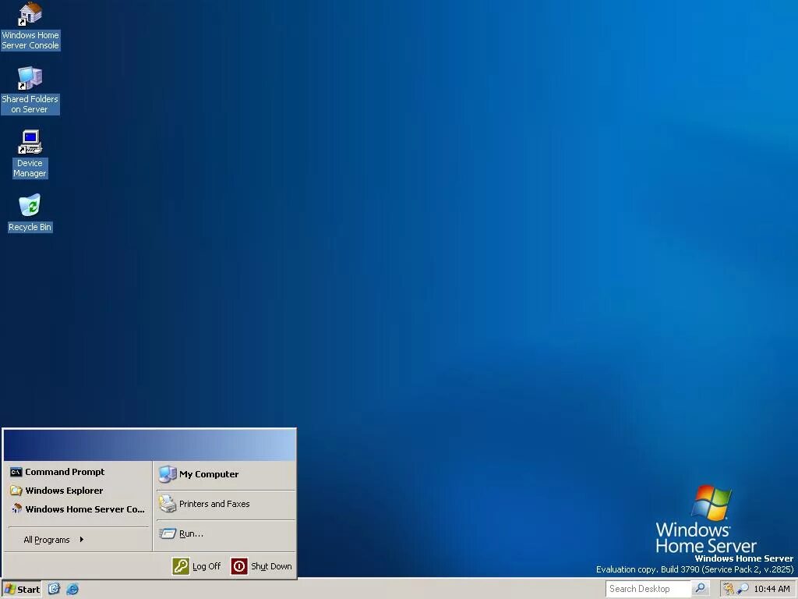Screen dimensions: 798x599
Task: Expand the All Programs submenu
Action: tap(48, 539)
